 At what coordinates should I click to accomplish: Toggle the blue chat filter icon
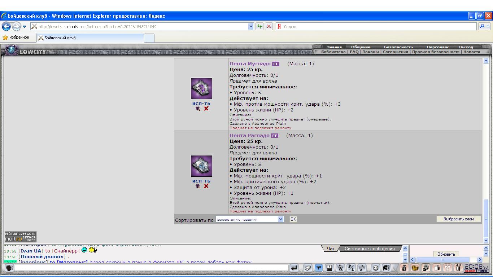click(x=318, y=268)
